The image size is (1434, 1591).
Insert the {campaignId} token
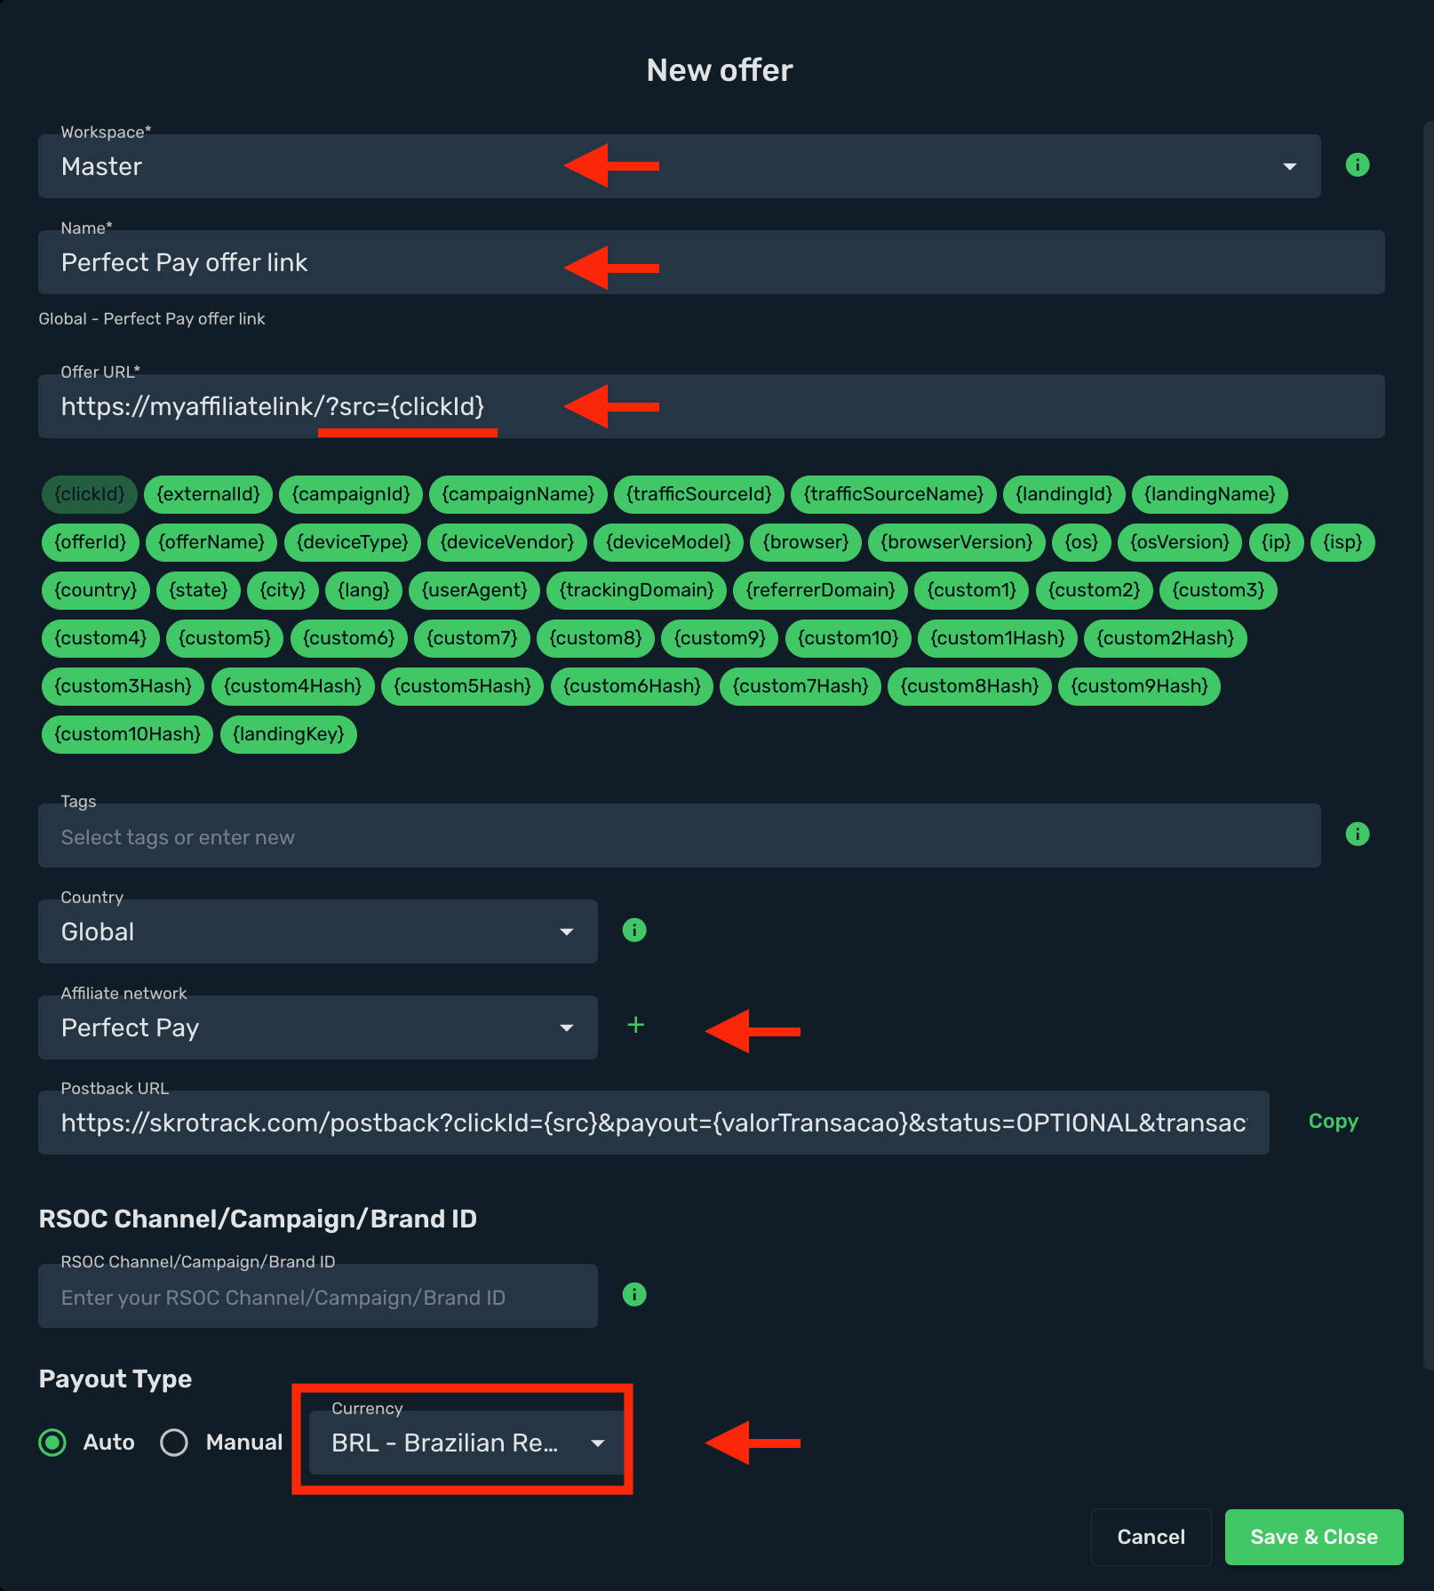351,494
